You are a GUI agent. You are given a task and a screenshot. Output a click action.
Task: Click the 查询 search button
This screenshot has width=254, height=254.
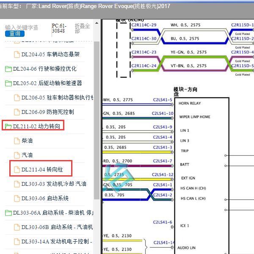pyautogui.click(x=15, y=34)
